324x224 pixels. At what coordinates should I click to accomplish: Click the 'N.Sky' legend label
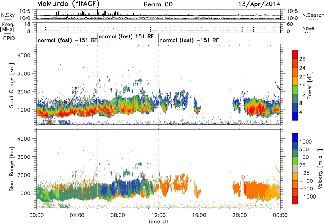point(8,15)
